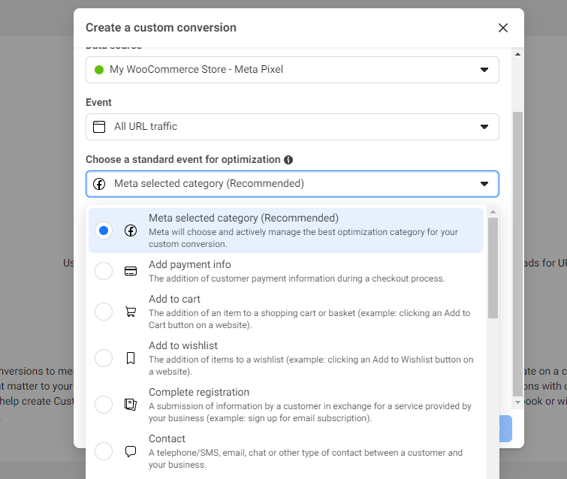Click the payment info description about checkout process
Viewport: 567px width, 479px height.
(297, 279)
